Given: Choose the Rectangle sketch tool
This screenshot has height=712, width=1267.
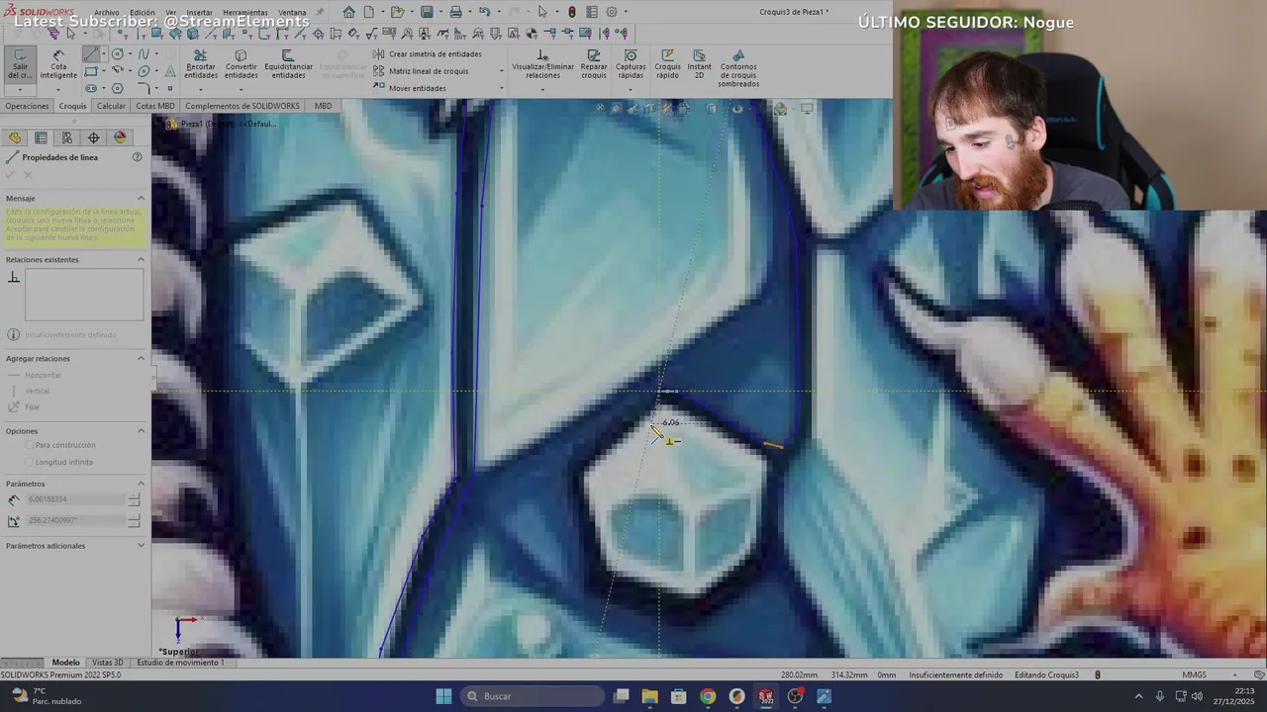Looking at the screenshot, I should tap(91, 71).
